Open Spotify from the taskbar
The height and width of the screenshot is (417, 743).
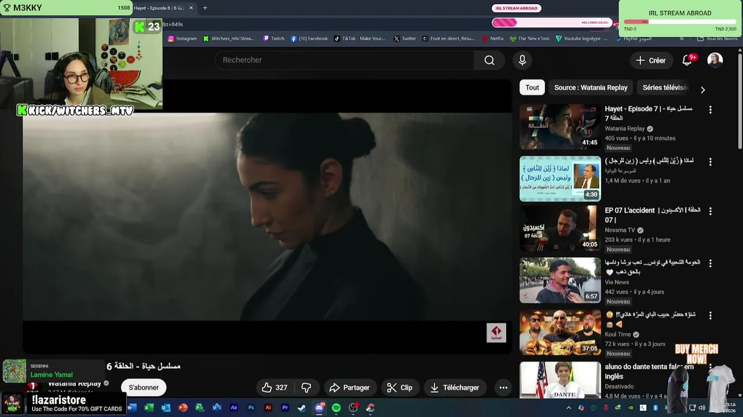point(336,408)
